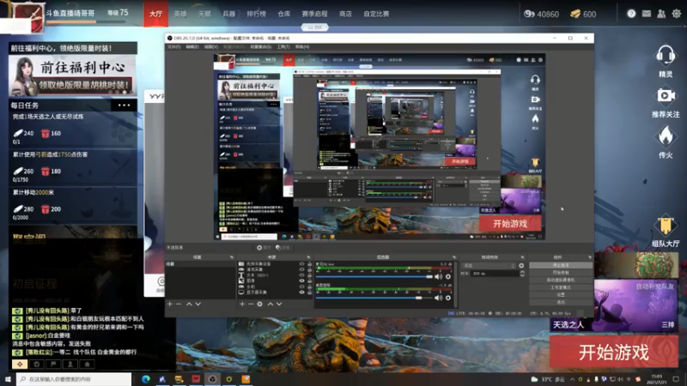Move source down in sources list

click(279, 304)
